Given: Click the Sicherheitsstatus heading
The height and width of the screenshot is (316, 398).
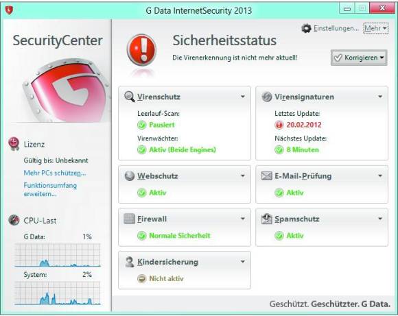Looking at the screenshot, I should pos(224,40).
